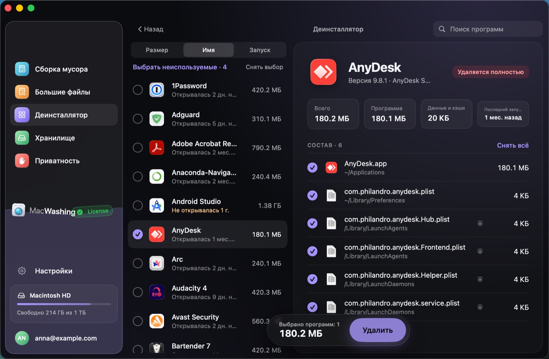Click the lock icon on anydesk.Helper.plist row
Screen dimensions: 549x359
click(x=480, y=279)
